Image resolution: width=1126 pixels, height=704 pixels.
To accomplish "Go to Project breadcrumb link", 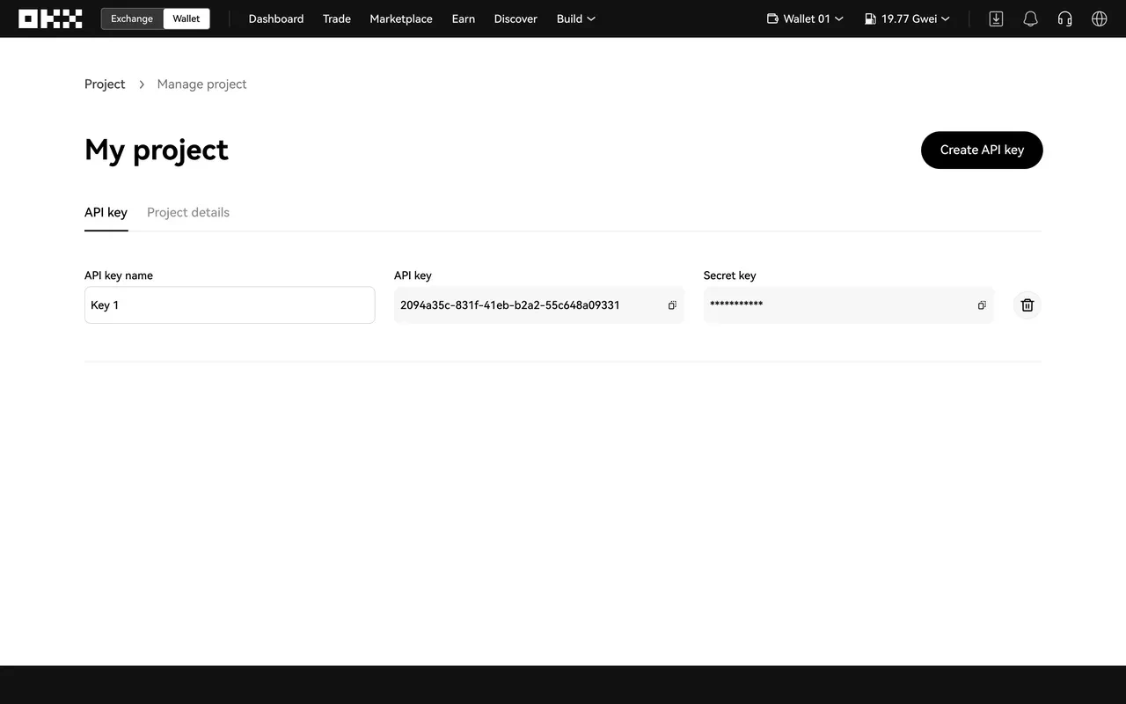I will (105, 84).
